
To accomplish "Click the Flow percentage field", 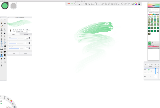I will (x=26, y=43).
